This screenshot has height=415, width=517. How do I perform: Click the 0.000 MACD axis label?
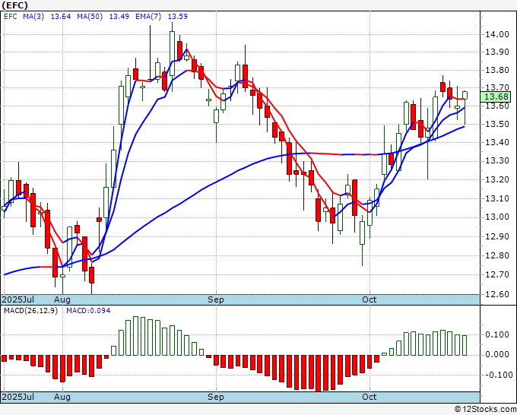tap(497, 354)
